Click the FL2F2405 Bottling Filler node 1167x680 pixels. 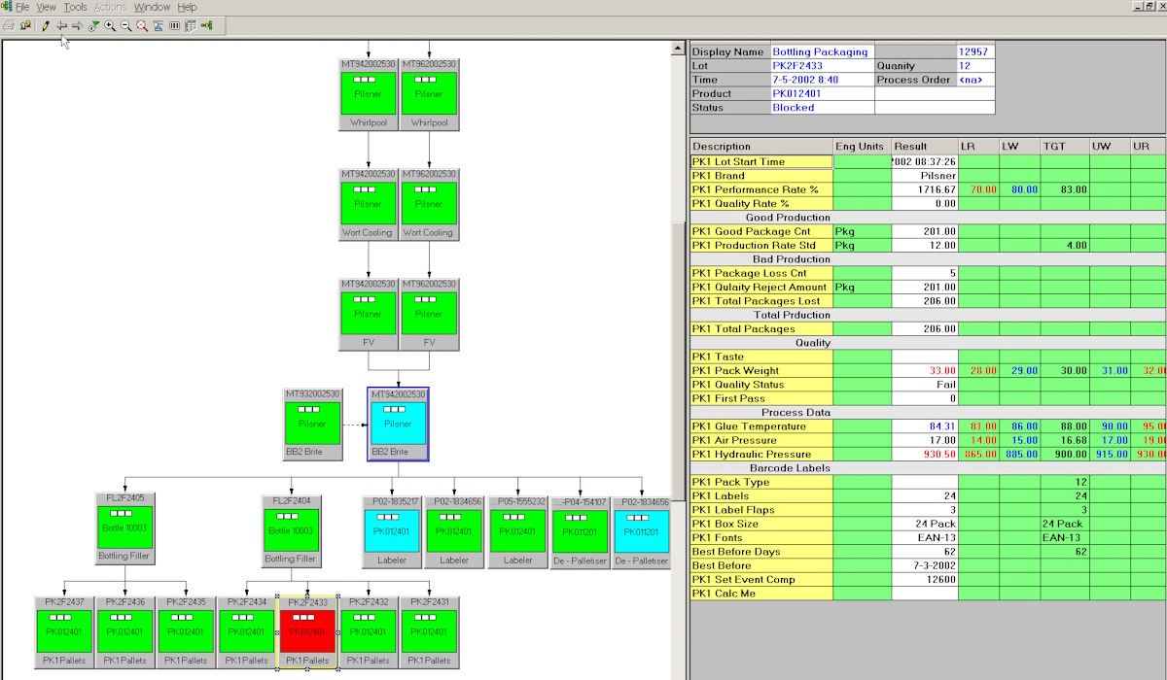[x=124, y=528]
